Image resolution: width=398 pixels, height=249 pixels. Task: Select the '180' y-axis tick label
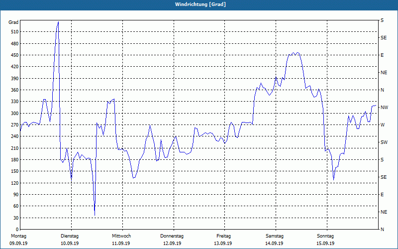click(x=15, y=160)
